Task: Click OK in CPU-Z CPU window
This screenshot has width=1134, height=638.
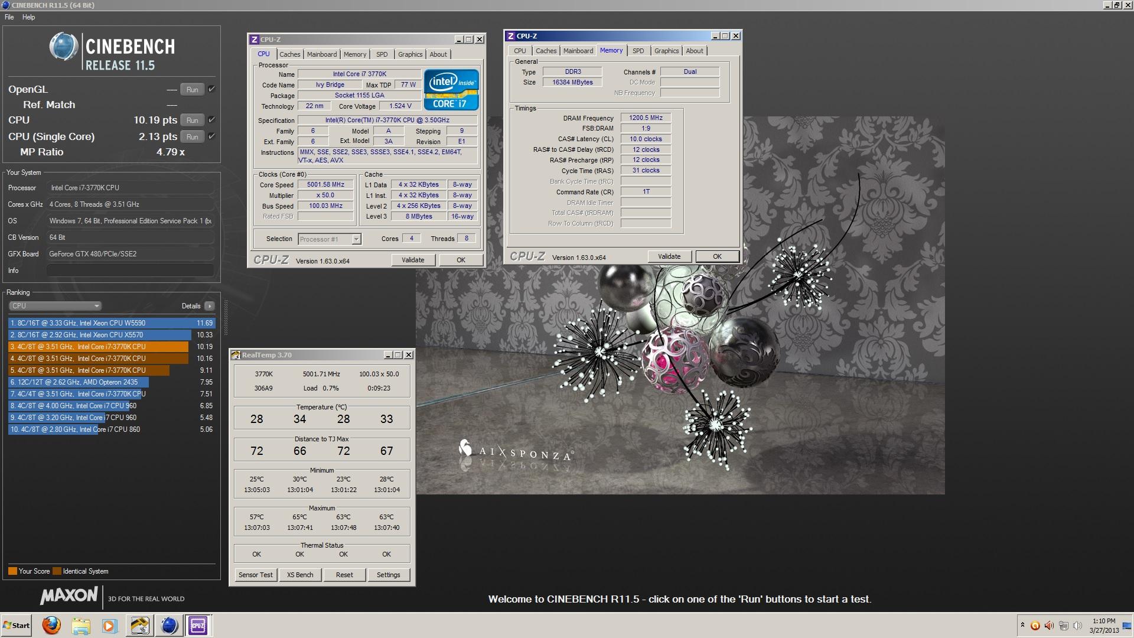Action: click(461, 260)
